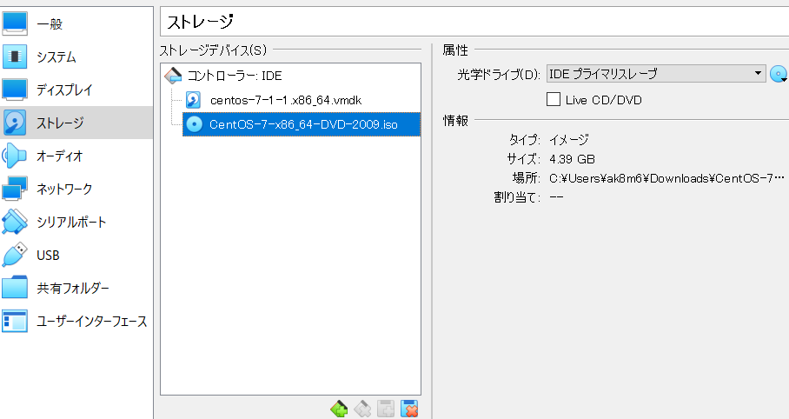This screenshot has width=789, height=419.
Task: Click the オーディオ speaker icon
Action: [14, 156]
